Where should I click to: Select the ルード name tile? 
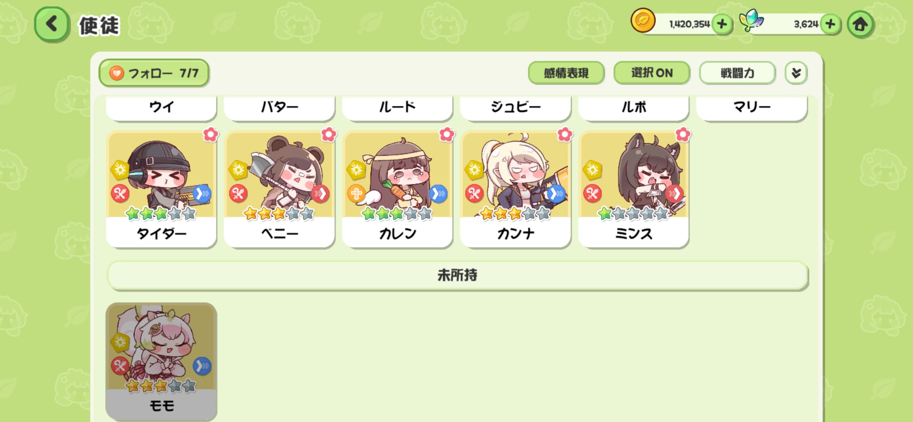click(397, 107)
